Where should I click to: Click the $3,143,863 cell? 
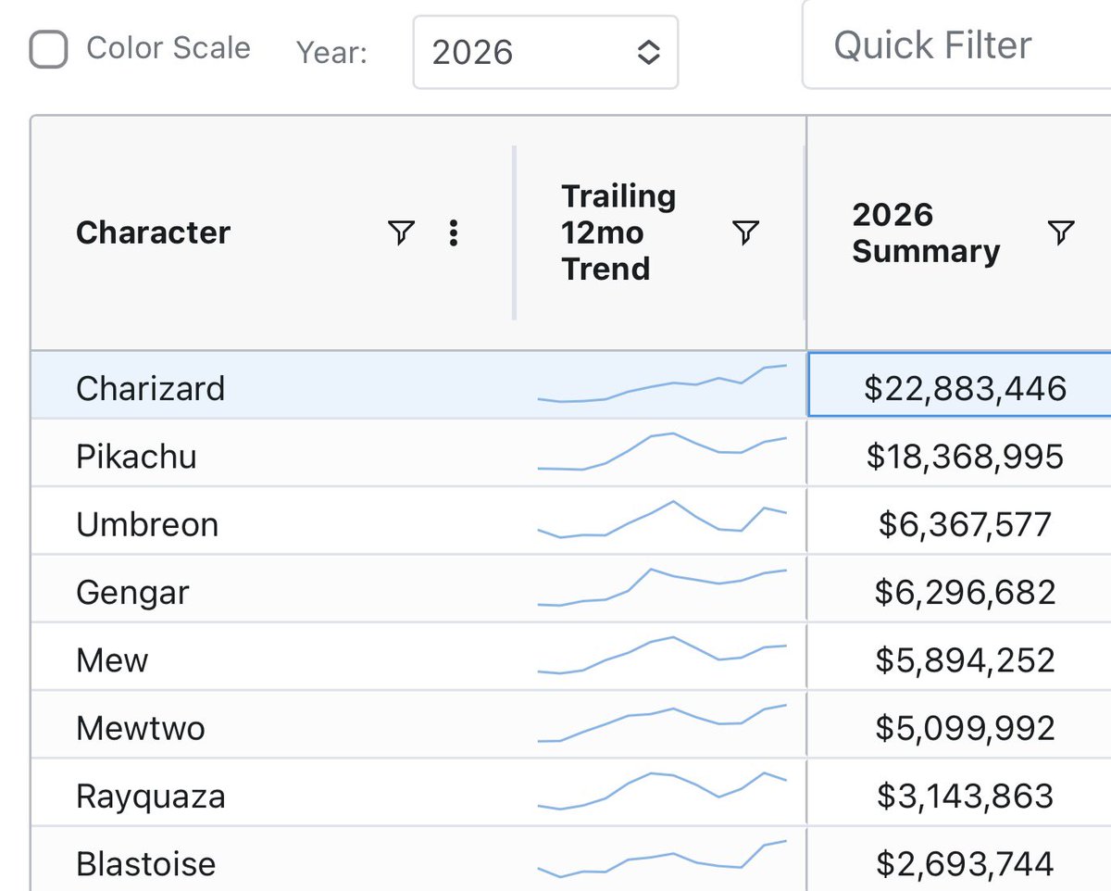coord(960,793)
